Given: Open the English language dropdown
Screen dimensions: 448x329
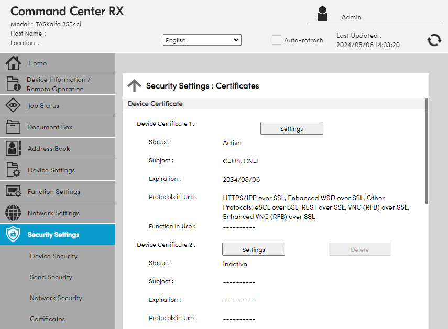Looking at the screenshot, I should [x=202, y=40].
